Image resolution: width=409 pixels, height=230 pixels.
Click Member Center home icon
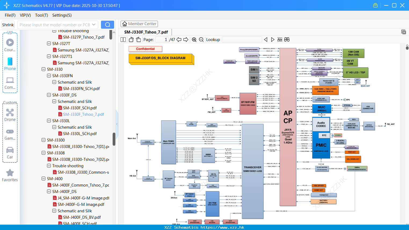(125, 24)
